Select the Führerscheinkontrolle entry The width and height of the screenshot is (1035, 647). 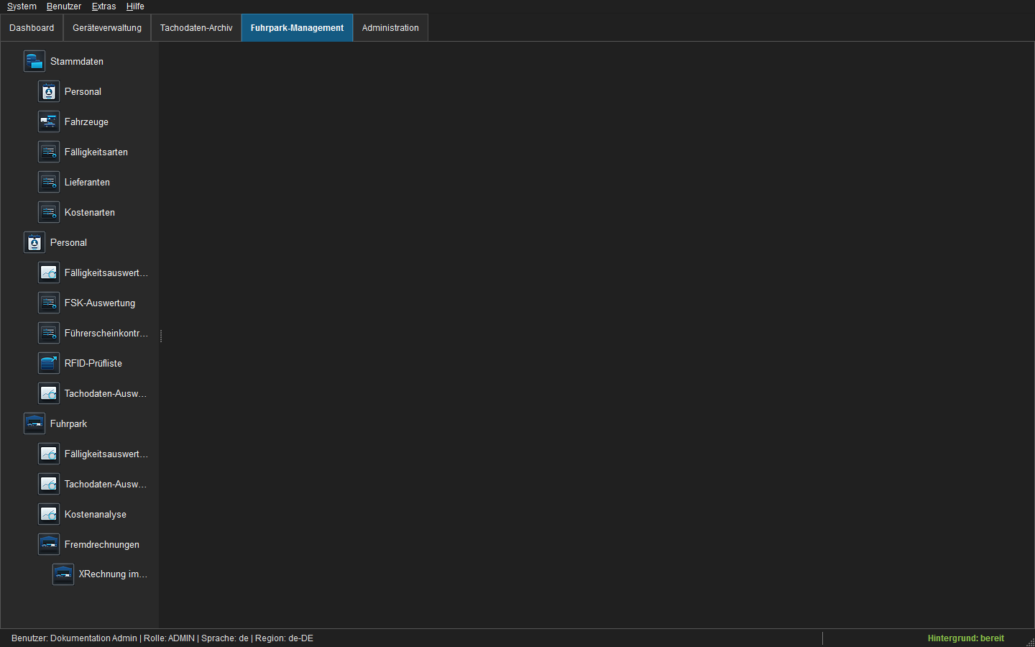[106, 333]
